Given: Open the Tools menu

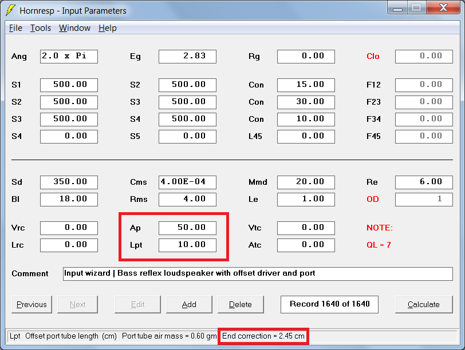Looking at the screenshot, I should point(41,28).
